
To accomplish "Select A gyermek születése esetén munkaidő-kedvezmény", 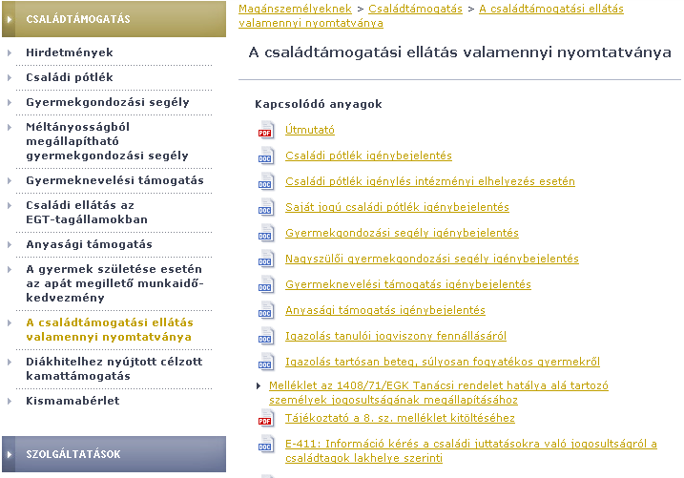I will pyautogui.click(x=114, y=283).
